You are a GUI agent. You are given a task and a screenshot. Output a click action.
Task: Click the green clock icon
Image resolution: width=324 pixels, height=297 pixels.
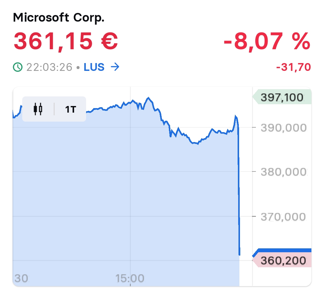pyautogui.click(x=18, y=67)
